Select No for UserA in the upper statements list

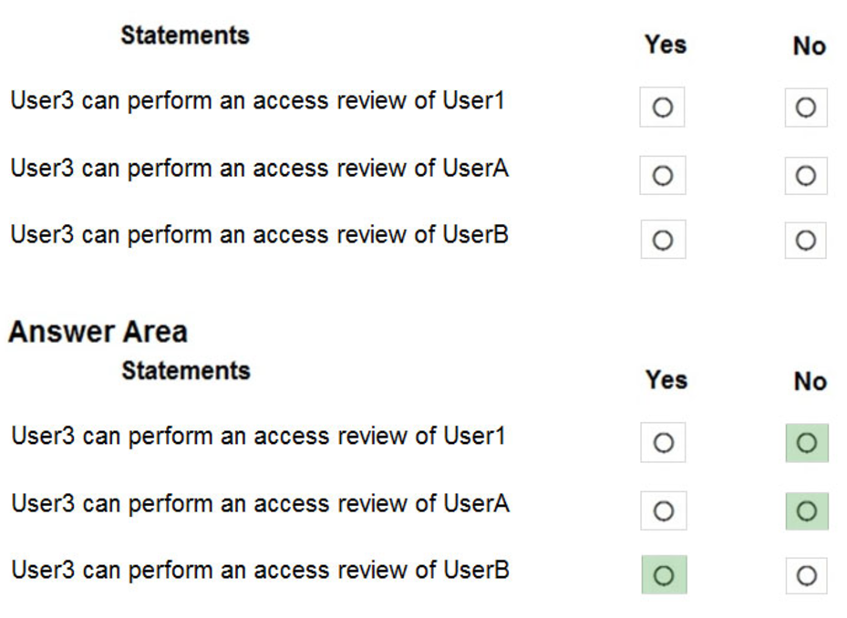pyautogui.click(x=805, y=176)
